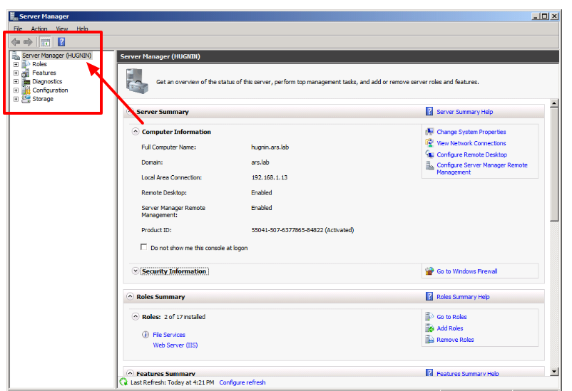Click the Change System Properties icon
This screenshot has height=391, width=572.
(429, 132)
